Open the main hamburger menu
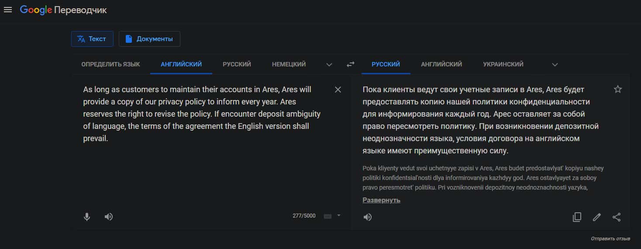 pos(8,10)
